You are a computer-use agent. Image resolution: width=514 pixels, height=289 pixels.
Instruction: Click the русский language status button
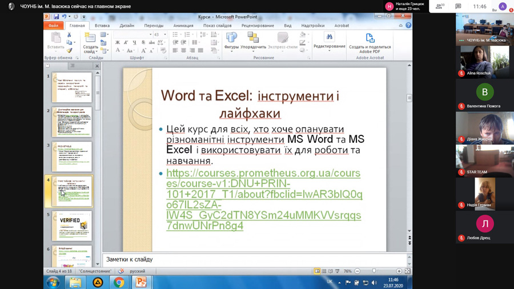coord(137,271)
